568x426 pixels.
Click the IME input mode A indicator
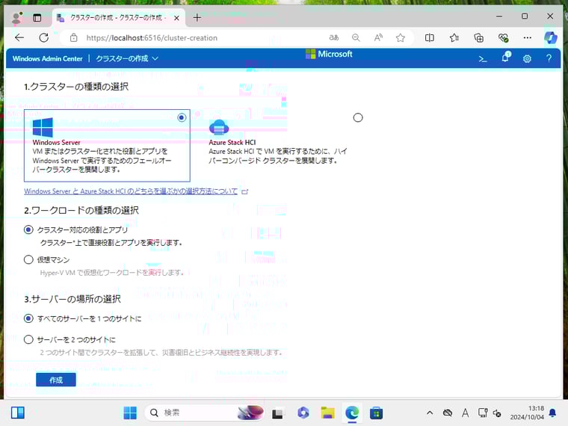coord(465,413)
